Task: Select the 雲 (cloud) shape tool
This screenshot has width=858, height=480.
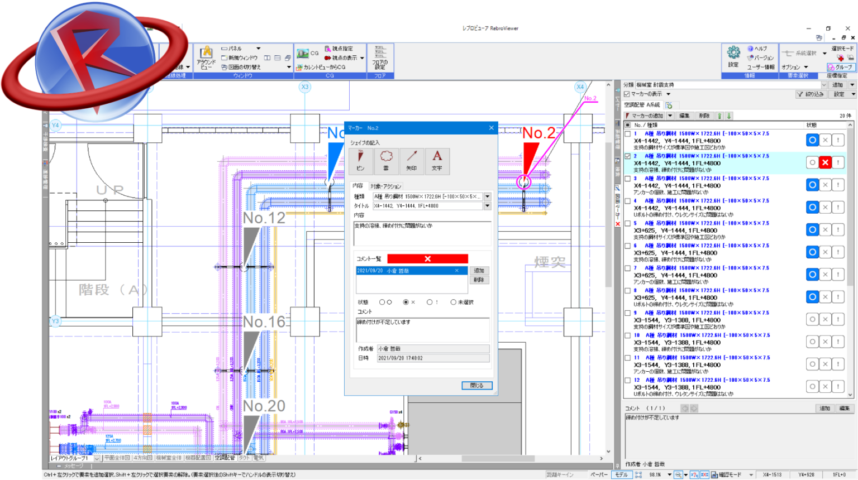Action: (386, 160)
